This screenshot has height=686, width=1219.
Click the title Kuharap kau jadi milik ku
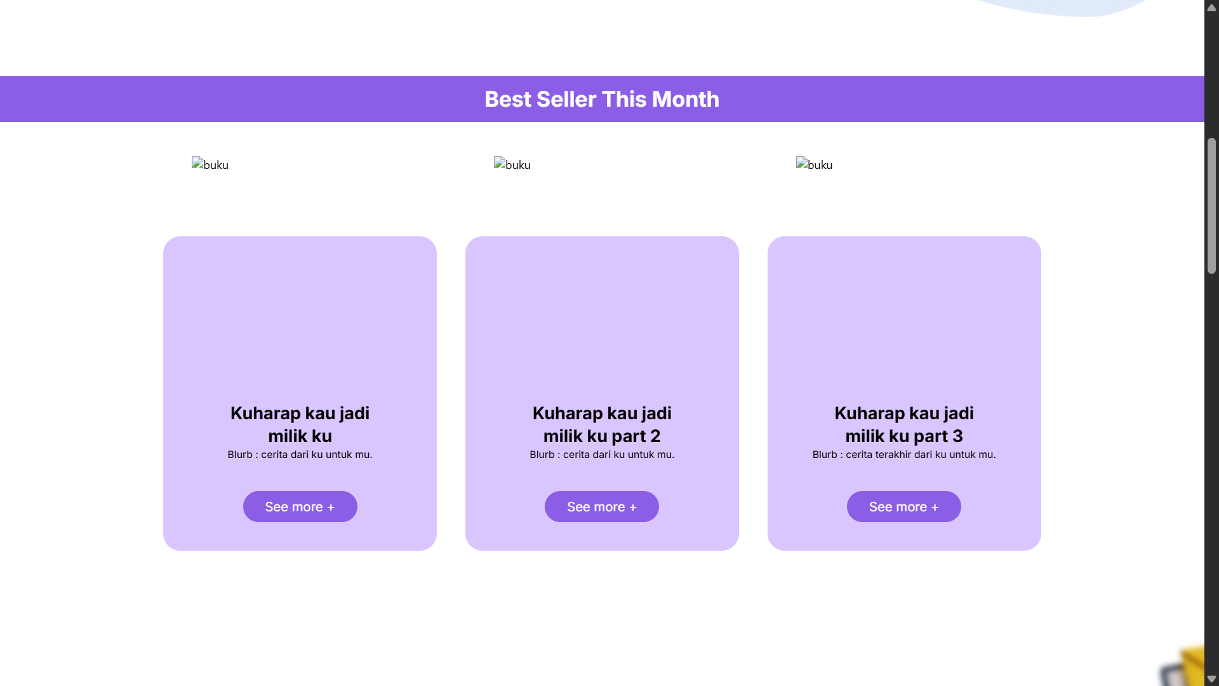tap(300, 424)
